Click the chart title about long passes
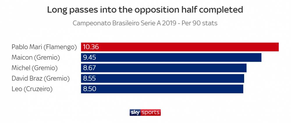 (145, 10)
